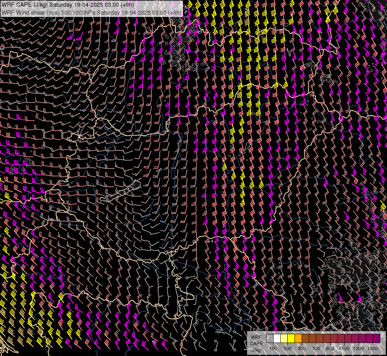Click the "J/kg" unit label in legend
387x356 pixels.
click(x=256, y=350)
